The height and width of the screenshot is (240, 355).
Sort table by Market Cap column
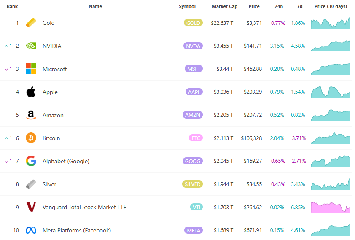click(x=224, y=6)
